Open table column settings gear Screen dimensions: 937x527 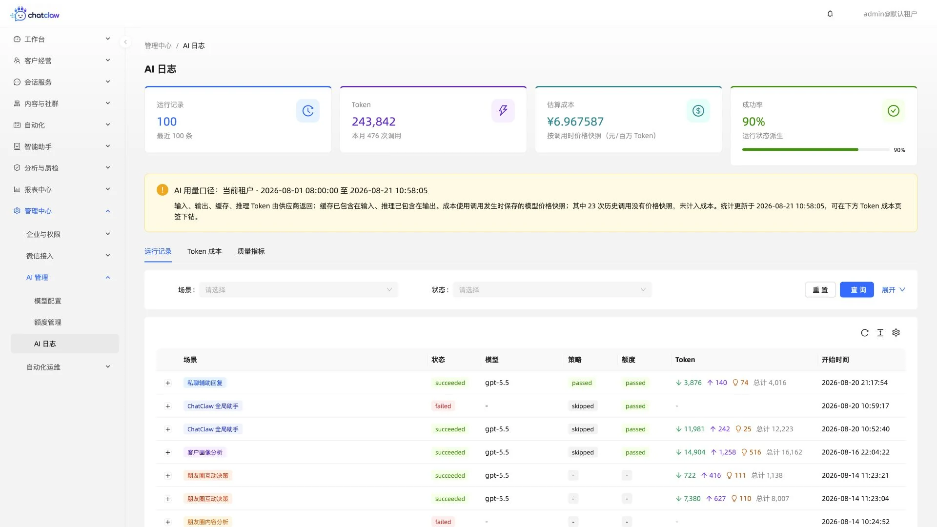[x=896, y=333]
